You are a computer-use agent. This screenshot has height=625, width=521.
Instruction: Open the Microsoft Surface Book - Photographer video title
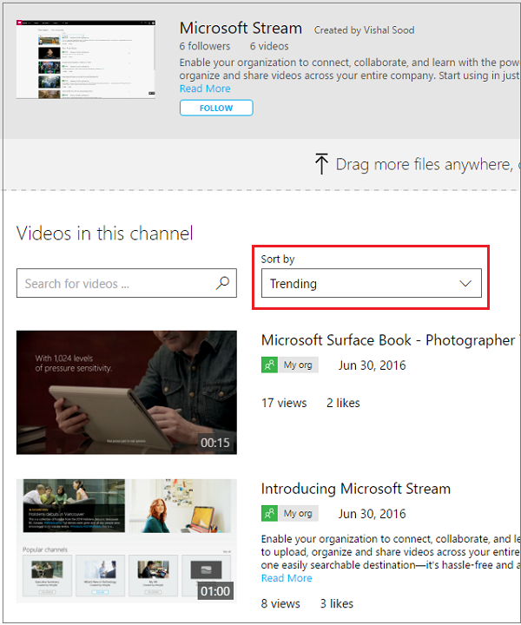(x=391, y=340)
